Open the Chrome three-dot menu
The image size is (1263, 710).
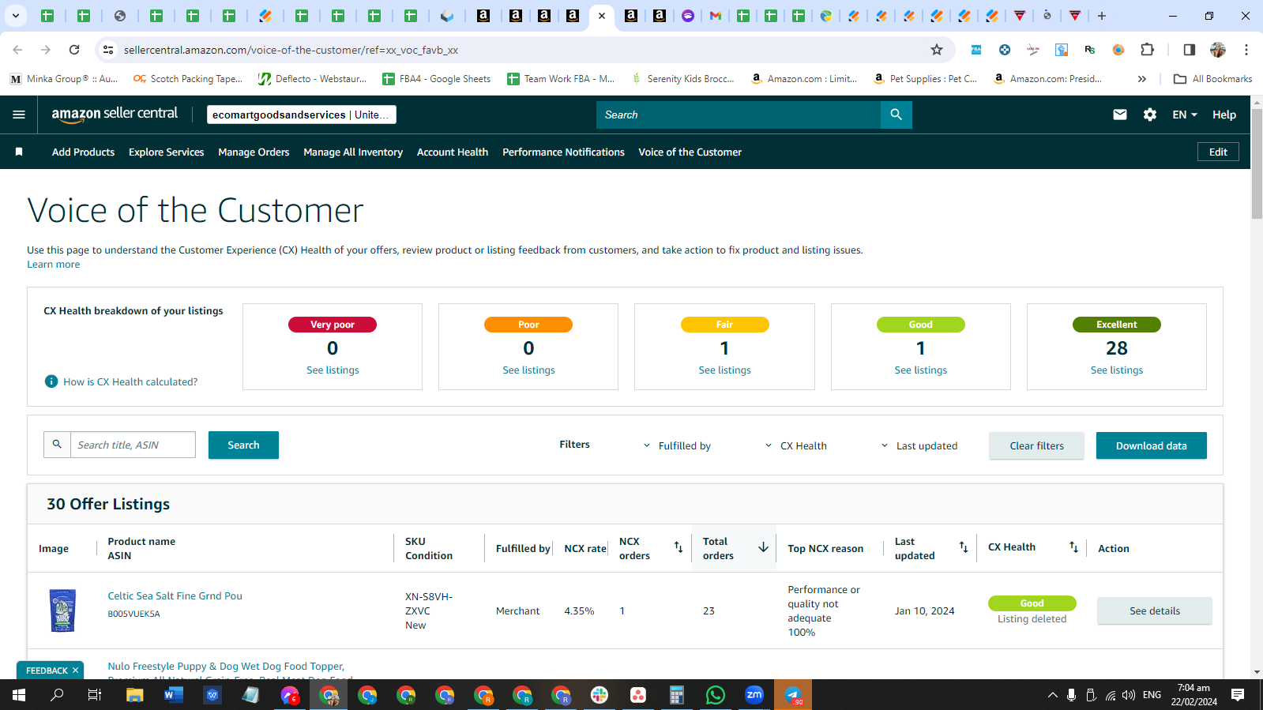point(1246,50)
